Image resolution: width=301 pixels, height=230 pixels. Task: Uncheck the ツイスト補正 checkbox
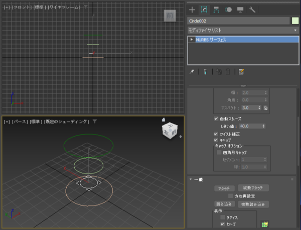(x=216, y=134)
